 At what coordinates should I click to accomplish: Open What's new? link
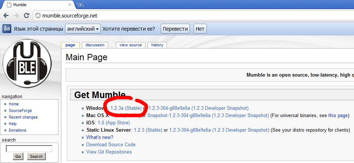(x=100, y=137)
